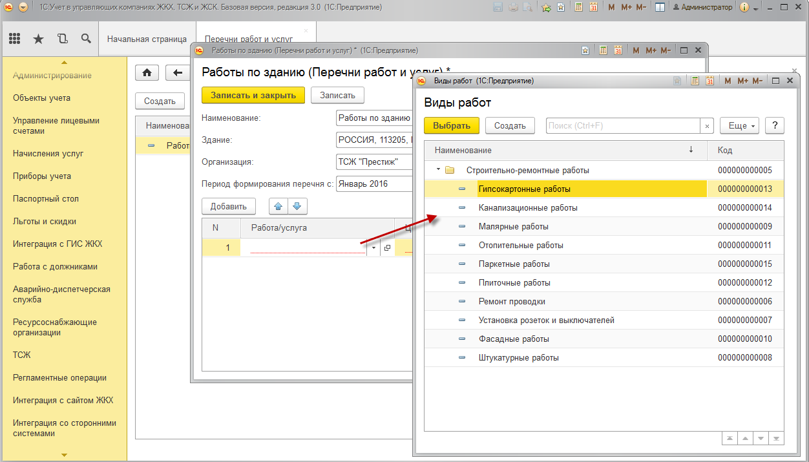Viewport: 809px width, 462px height.
Task: Click the global search magnifier icon
Action: (86, 39)
